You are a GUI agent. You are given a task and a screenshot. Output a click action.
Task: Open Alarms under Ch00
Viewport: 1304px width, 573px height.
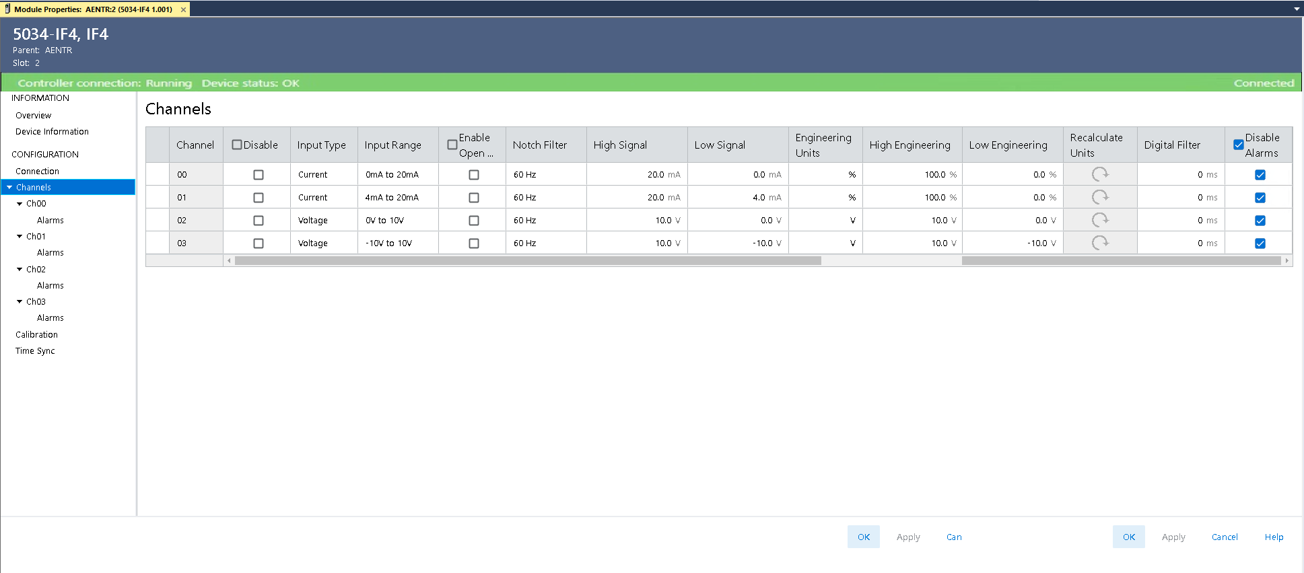point(50,221)
